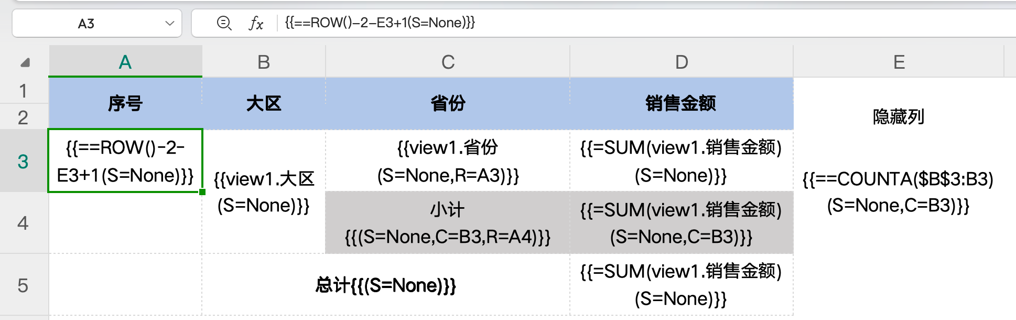The image size is (1016, 320).
Task: Select column D header
Action: coord(682,62)
